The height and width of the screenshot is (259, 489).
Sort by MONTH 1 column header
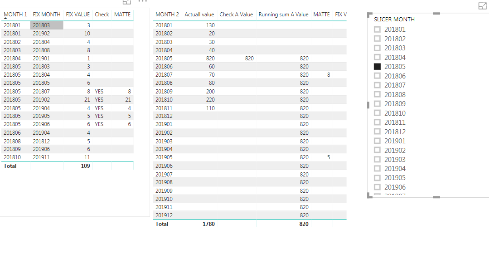[15, 15]
